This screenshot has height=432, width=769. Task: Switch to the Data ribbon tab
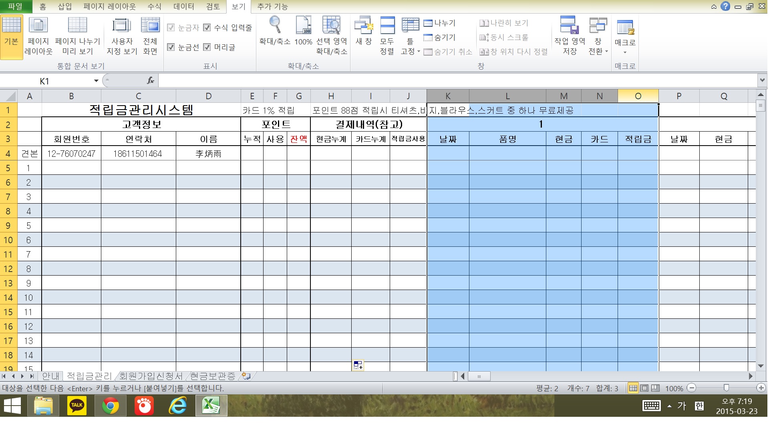183,7
